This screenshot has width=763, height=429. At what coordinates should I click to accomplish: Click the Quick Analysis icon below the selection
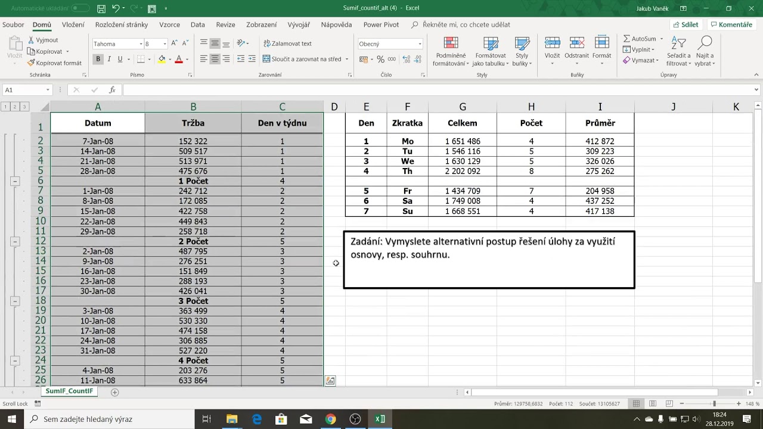[x=330, y=381]
